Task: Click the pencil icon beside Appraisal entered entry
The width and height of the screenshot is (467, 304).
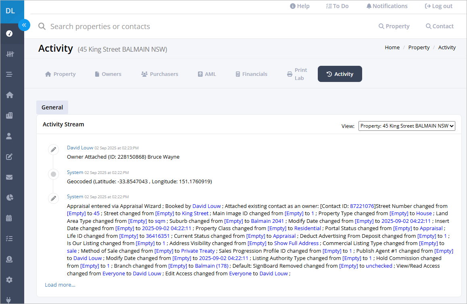Action: (x=53, y=199)
